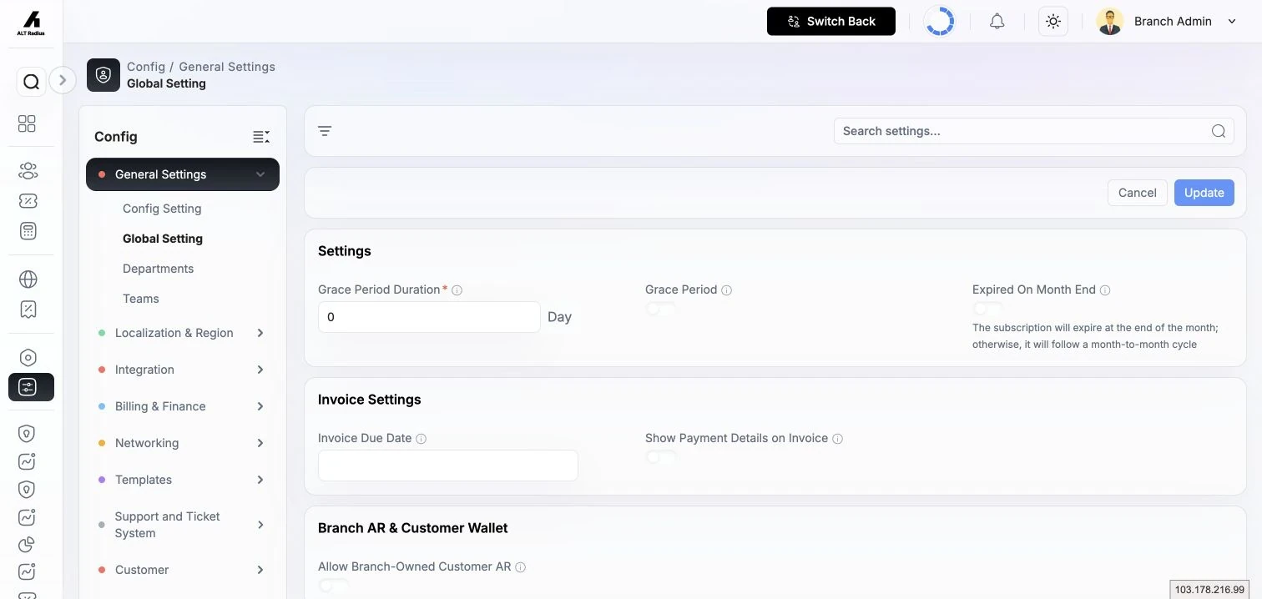The image size is (1262, 599).
Task: Open the percent receipt icon in sidebar
Action: pyautogui.click(x=28, y=310)
